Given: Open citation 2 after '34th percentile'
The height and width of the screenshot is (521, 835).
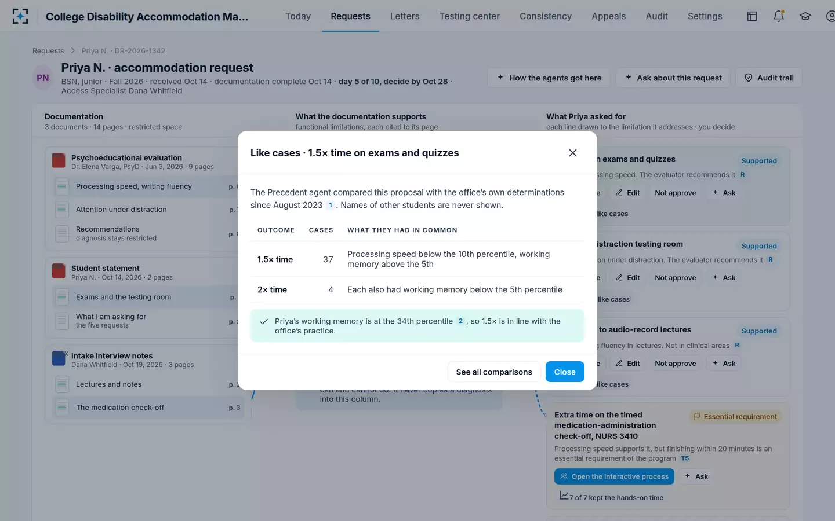Looking at the screenshot, I should tap(461, 321).
